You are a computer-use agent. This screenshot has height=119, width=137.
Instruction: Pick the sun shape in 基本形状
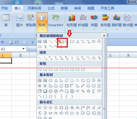point(88,91)
